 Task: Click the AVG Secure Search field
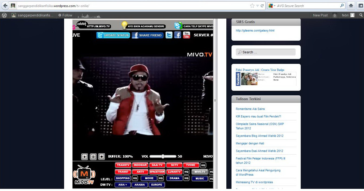[308, 6]
